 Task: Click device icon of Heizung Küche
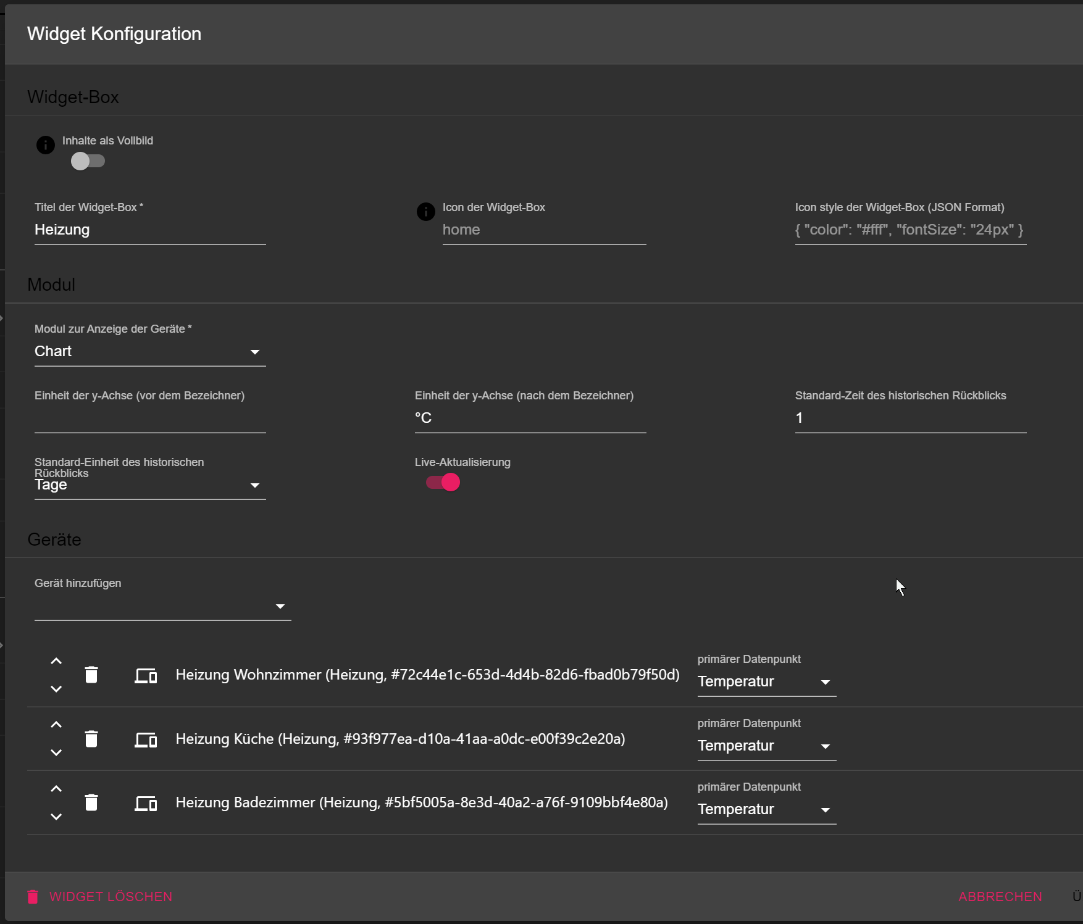coord(146,739)
